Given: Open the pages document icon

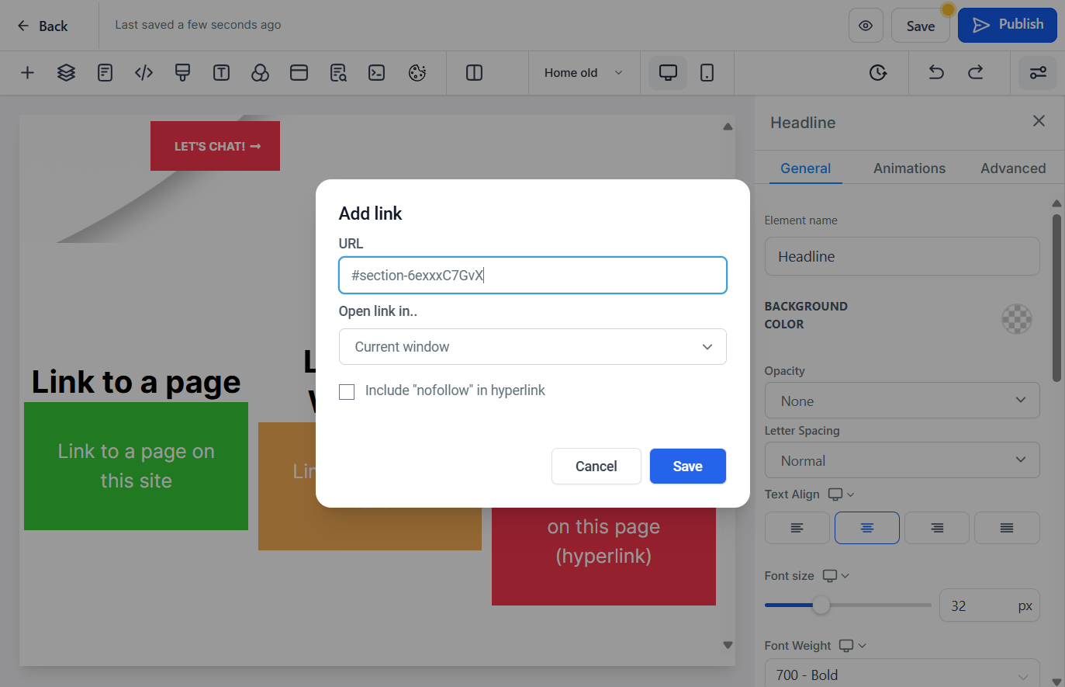Looking at the screenshot, I should pyautogui.click(x=105, y=73).
